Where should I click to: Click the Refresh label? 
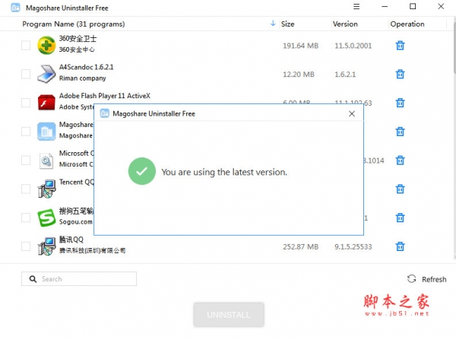click(434, 279)
